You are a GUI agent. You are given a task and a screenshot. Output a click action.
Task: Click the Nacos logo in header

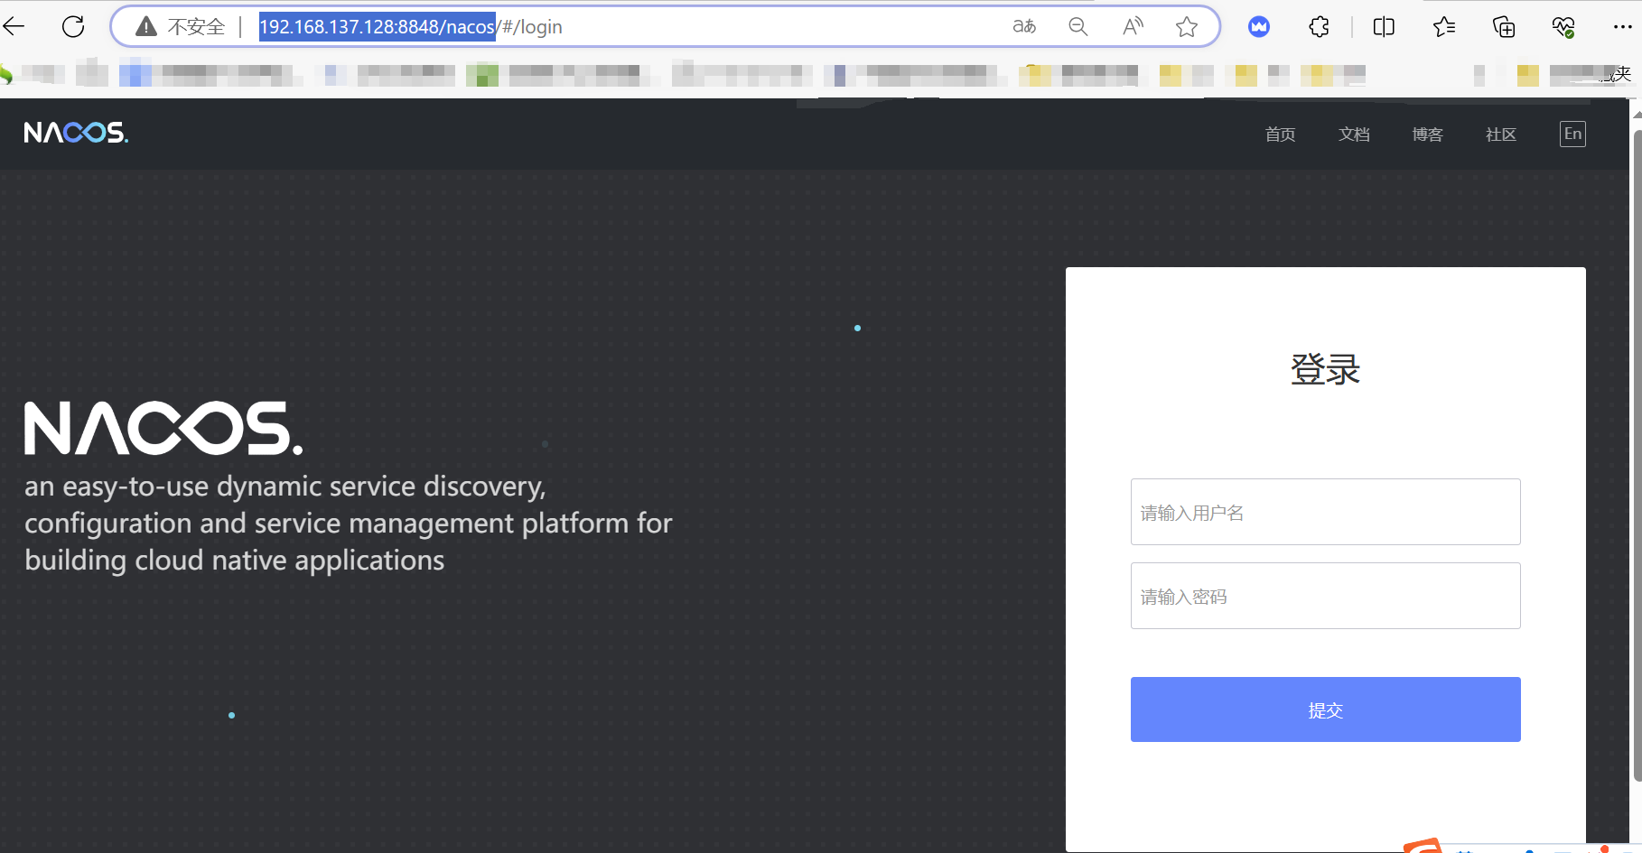coord(76,133)
